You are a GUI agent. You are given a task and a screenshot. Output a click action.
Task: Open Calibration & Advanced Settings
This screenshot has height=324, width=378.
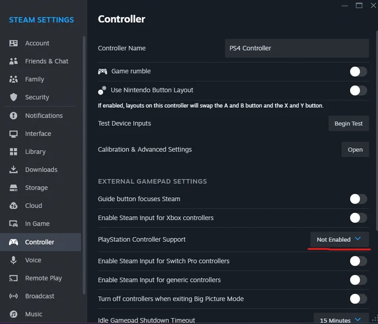pos(355,149)
